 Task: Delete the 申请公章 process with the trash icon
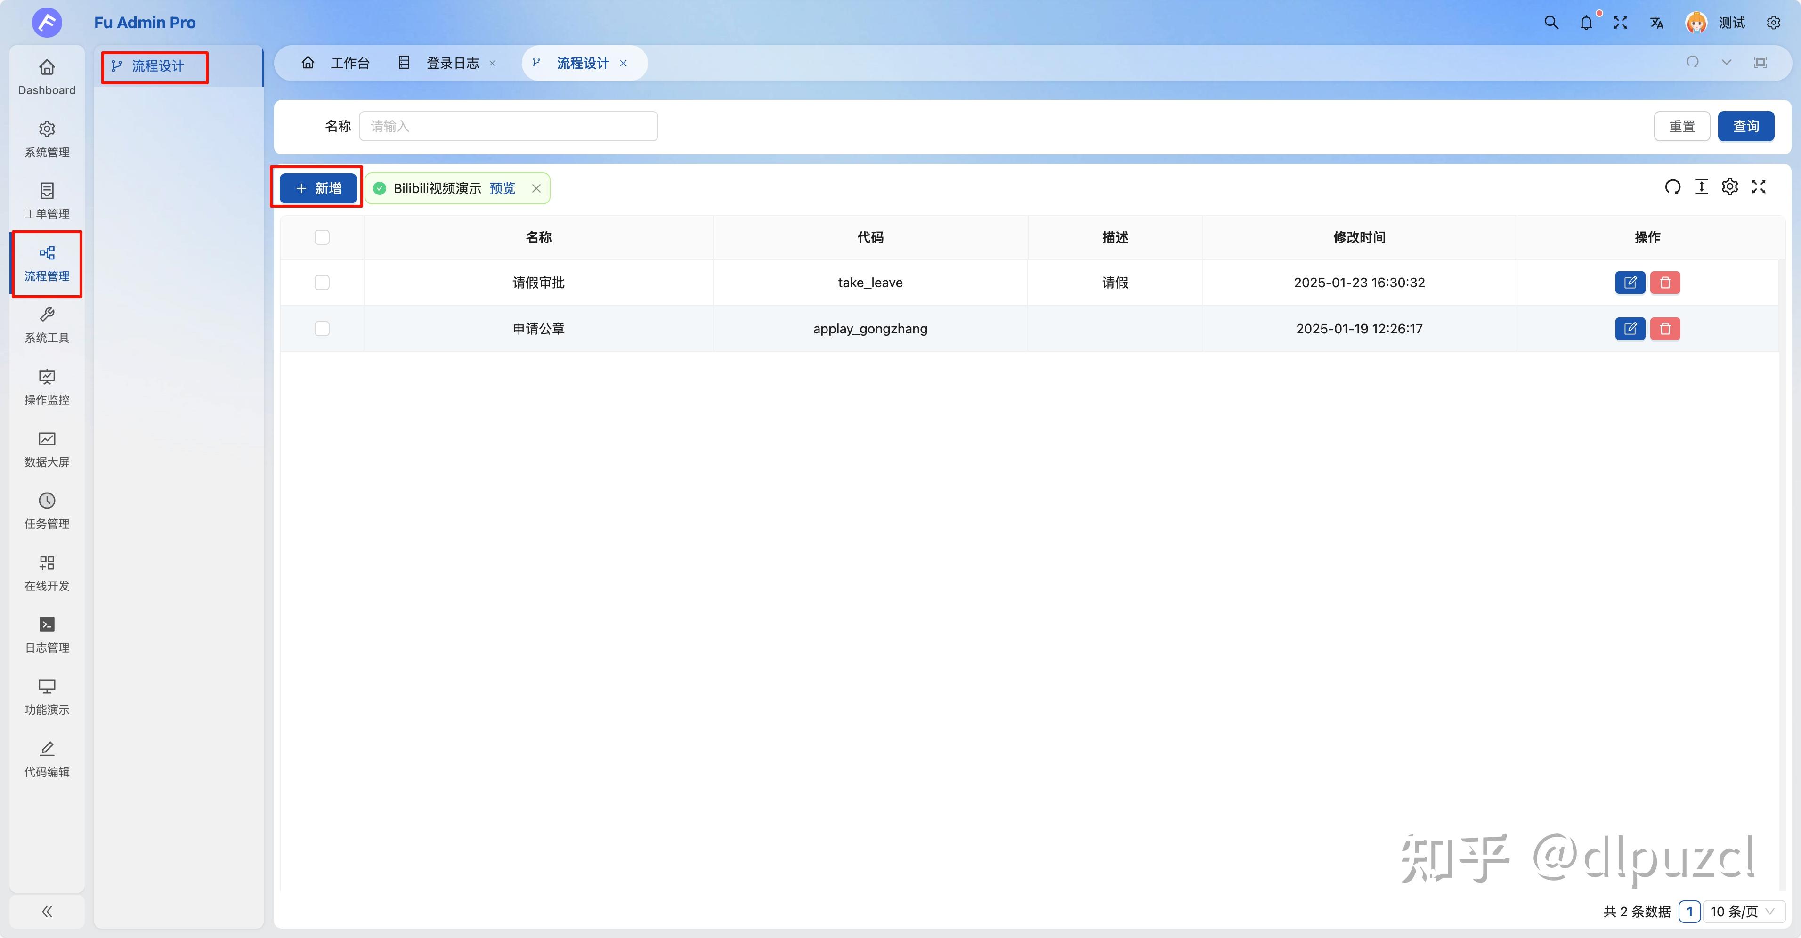(x=1665, y=329)
